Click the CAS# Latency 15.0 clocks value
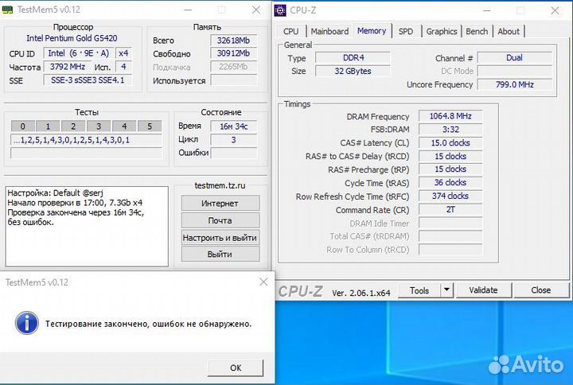 (x=450, y=143)
